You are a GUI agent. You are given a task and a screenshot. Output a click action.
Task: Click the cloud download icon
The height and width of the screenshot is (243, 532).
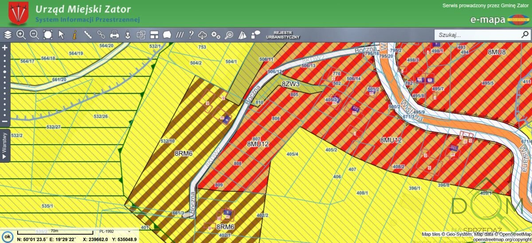click(x=203, y=35)
